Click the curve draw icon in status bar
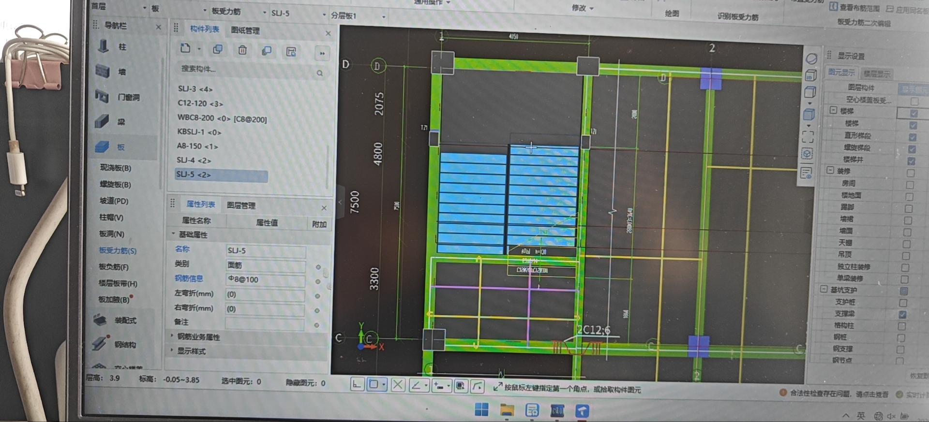Screen dimensions: 929x422 [x=478, y=386]
